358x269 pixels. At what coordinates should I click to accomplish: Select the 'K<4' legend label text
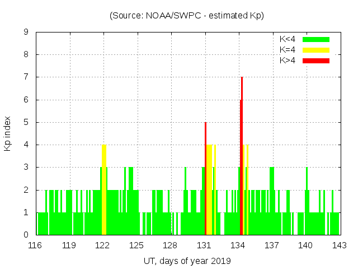coord(288,39)
